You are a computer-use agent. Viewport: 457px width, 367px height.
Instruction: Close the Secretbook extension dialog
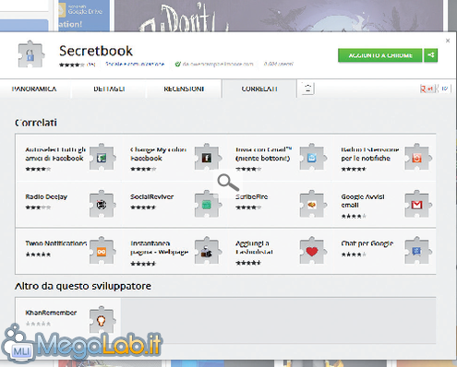(448, 41)
